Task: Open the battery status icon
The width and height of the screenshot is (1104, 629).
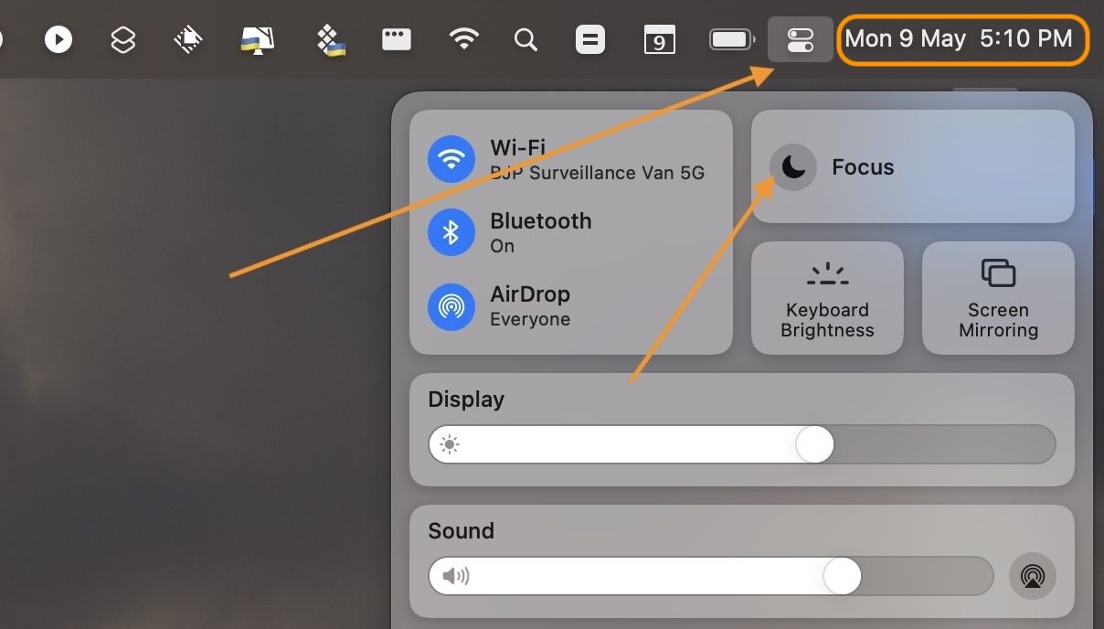Action: [x=731, y=39]
